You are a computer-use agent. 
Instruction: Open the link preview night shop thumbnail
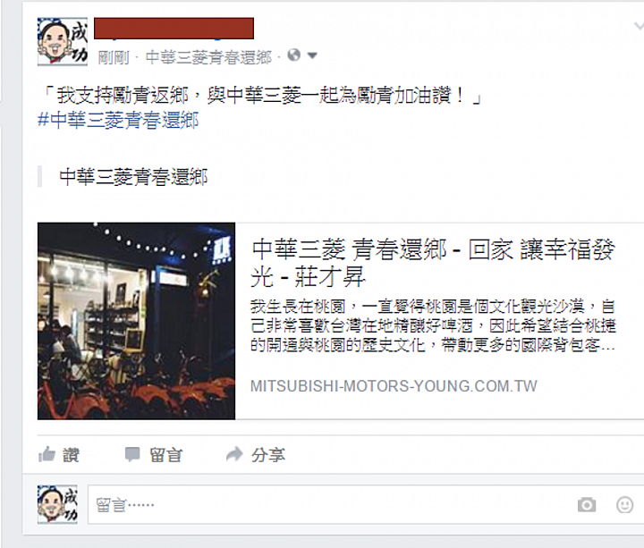(x=136, y=321)
